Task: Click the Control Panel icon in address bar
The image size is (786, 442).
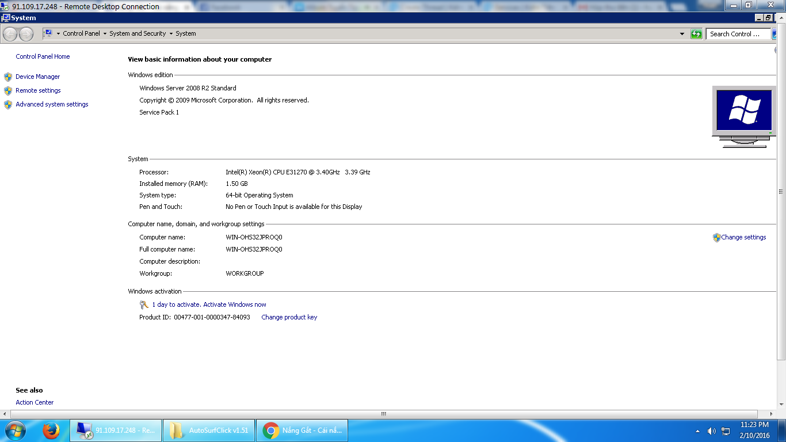Action: [48, 33]
